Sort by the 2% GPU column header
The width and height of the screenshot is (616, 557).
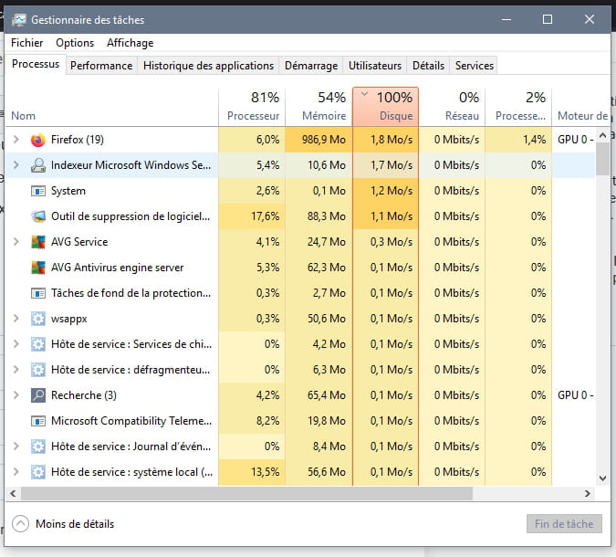tap(518, 107)
